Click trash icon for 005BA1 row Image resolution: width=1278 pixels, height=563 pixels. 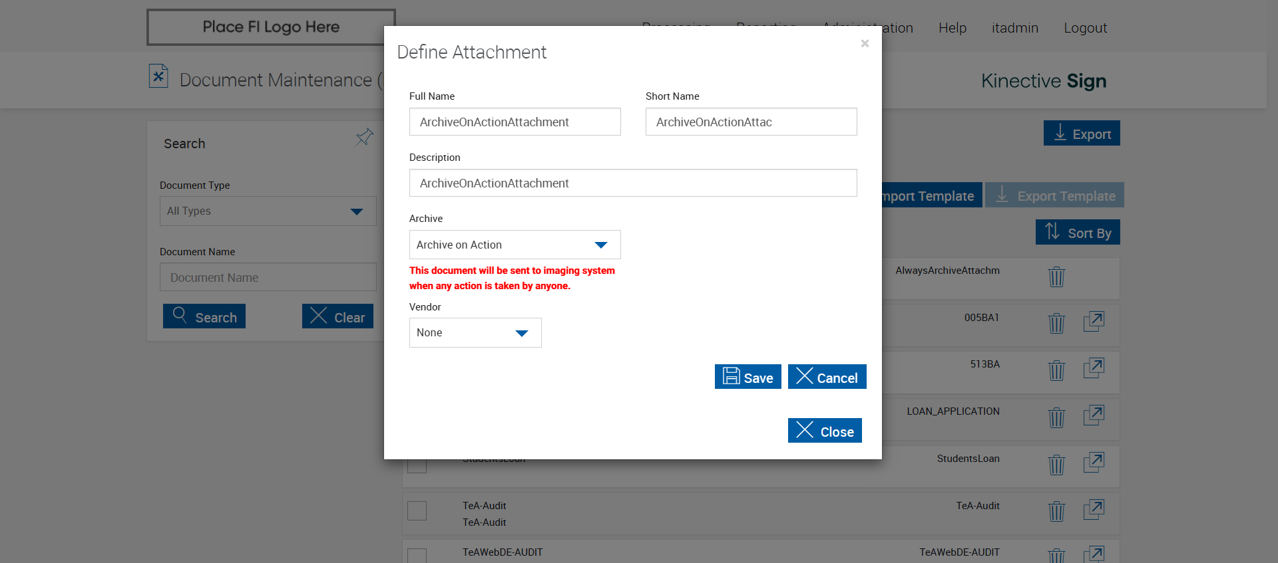pyautogui.click(x=1056, y=324)
